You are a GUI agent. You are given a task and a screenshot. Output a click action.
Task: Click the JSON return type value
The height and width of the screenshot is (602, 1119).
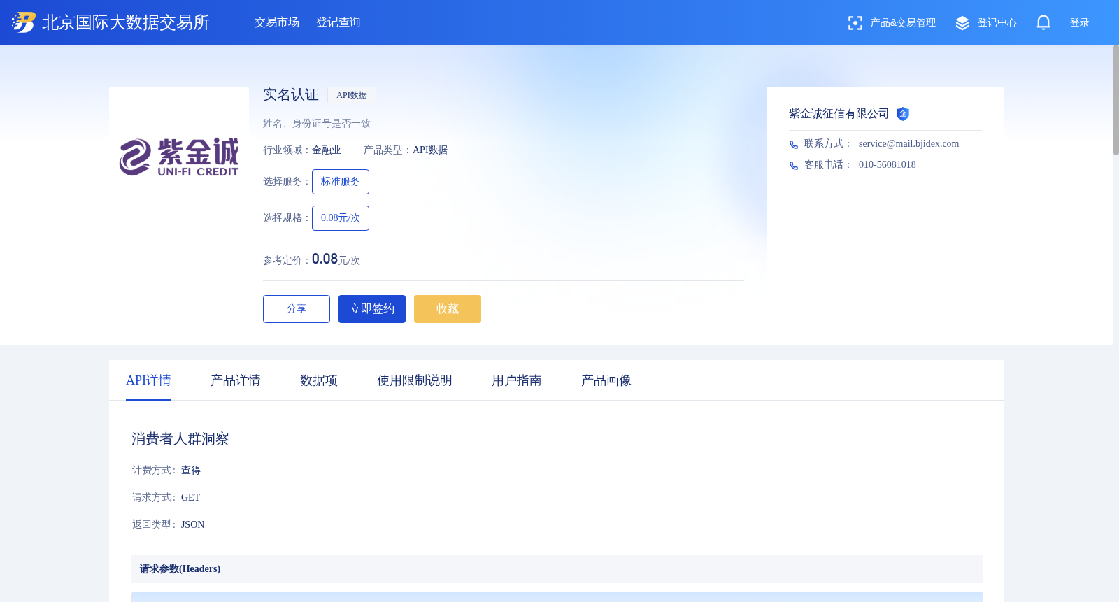coord(192,525)
